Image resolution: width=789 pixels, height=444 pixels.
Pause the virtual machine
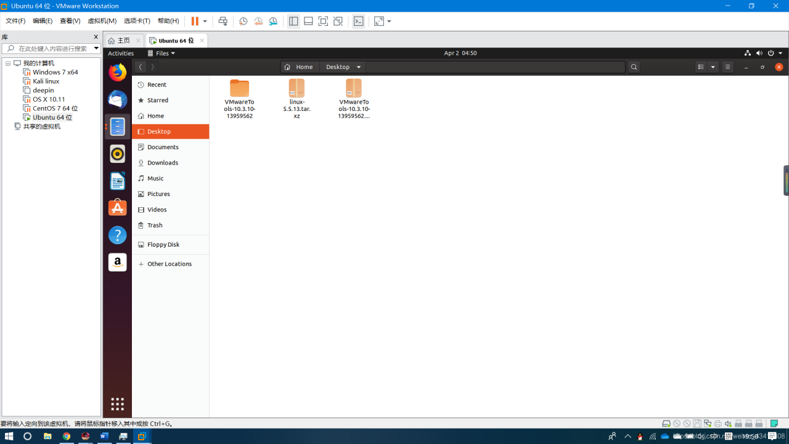pos(195,21)
